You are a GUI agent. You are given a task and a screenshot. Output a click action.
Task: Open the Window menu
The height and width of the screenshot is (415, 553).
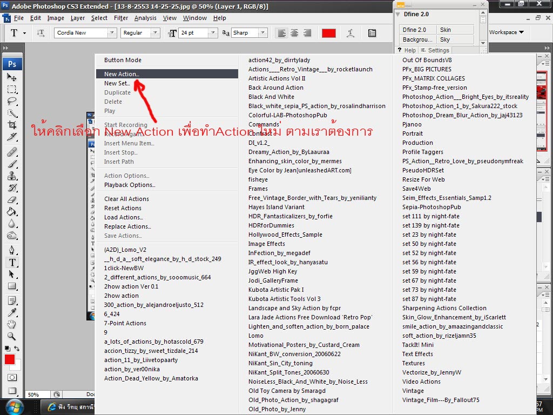194,18
